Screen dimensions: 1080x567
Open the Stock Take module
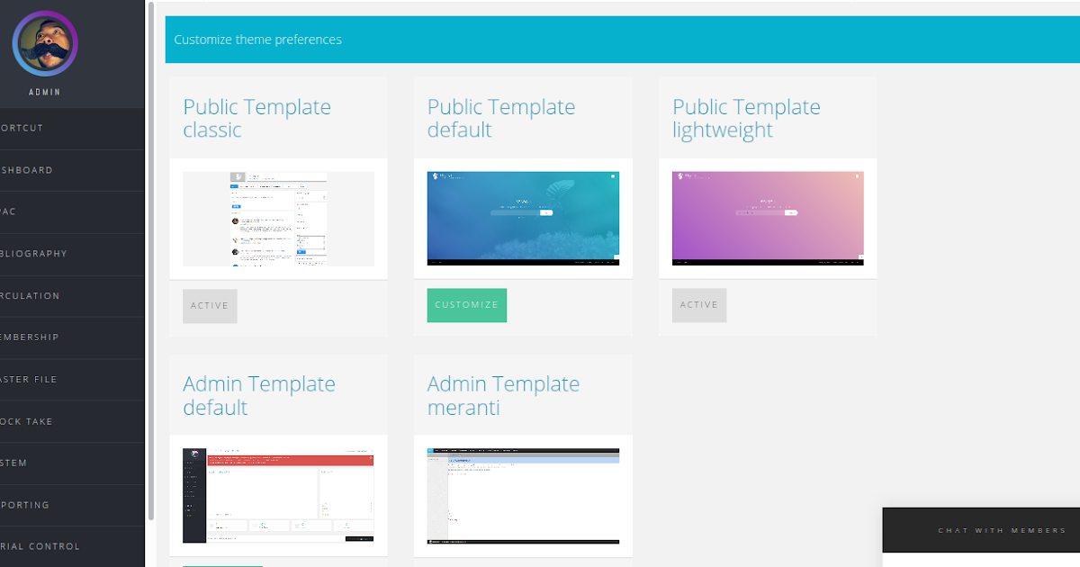click(36, 421)
